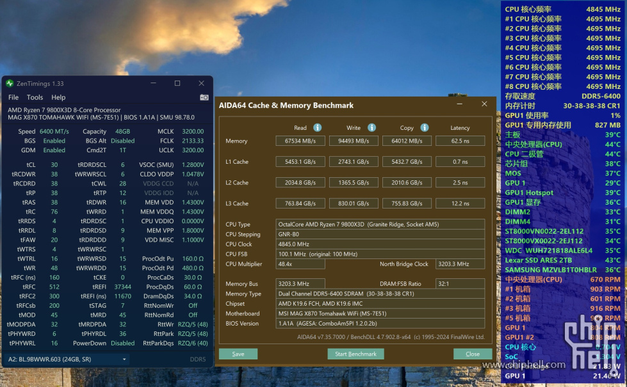Click the BIOS Version field 1.A1A

(380, 324)
